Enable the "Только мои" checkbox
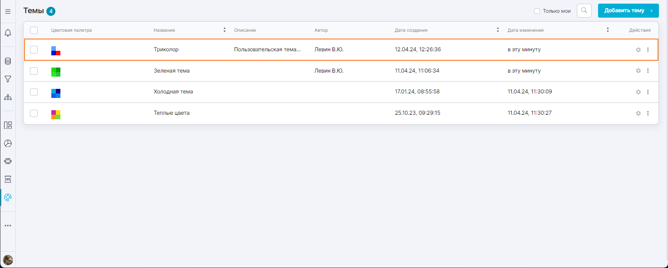The width and height of the screenshot is (668, 268). (x=537, y=11)
